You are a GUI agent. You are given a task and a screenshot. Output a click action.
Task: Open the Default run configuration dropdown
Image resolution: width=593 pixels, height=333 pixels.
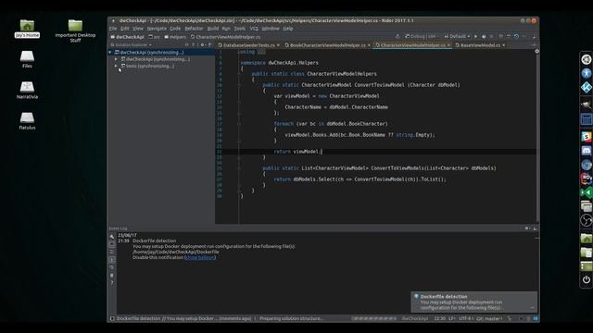457,37
